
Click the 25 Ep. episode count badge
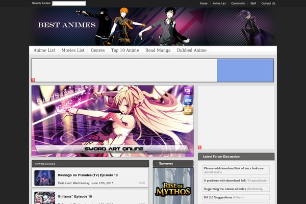click(188, 101)
